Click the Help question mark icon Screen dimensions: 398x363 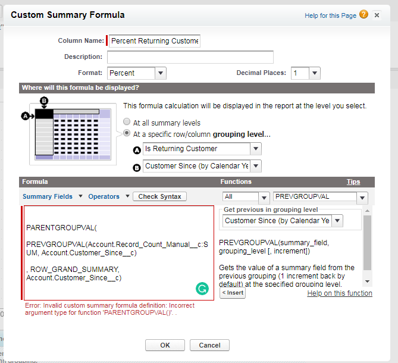pyautogui.click(x=363, y=15)
